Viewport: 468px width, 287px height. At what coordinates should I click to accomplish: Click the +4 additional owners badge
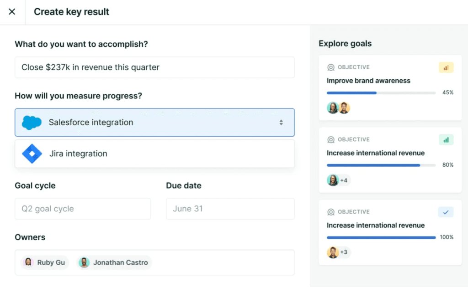click(x=344, y=180)
